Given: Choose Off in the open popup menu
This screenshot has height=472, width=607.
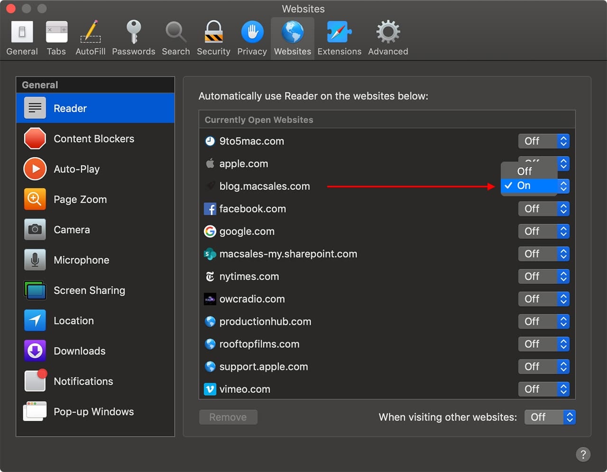Looking at the screenshot, I should 524,171.
